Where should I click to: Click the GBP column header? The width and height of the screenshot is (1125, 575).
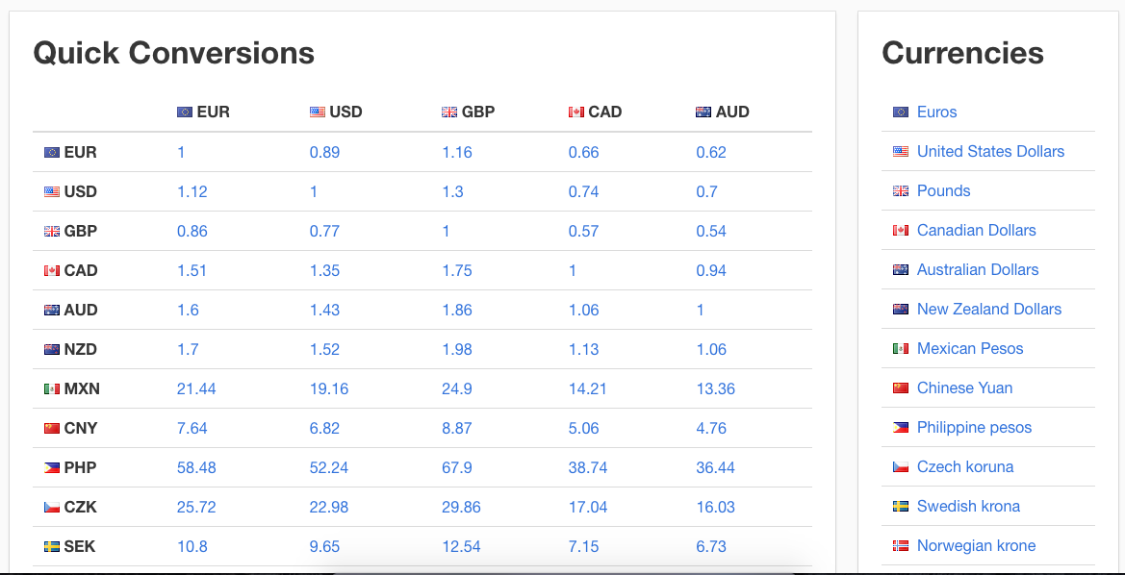(x=468, y=112)
